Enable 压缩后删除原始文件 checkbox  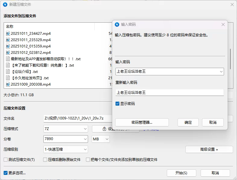pos(45,160)
